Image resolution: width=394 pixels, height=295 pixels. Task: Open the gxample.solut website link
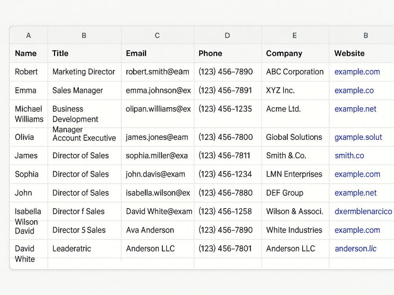pos(358,137)
